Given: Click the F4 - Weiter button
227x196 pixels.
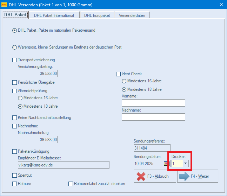Looking at the screenshot, I should (x=198, y=176).
